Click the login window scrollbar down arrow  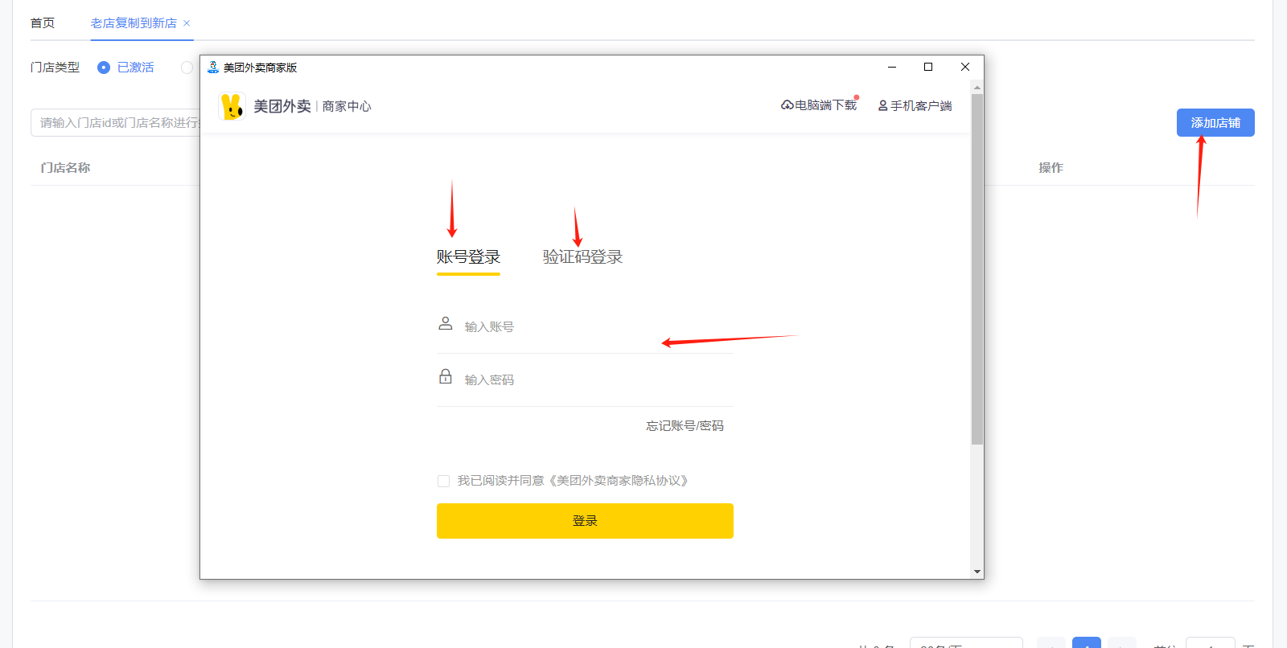point(977,572)
